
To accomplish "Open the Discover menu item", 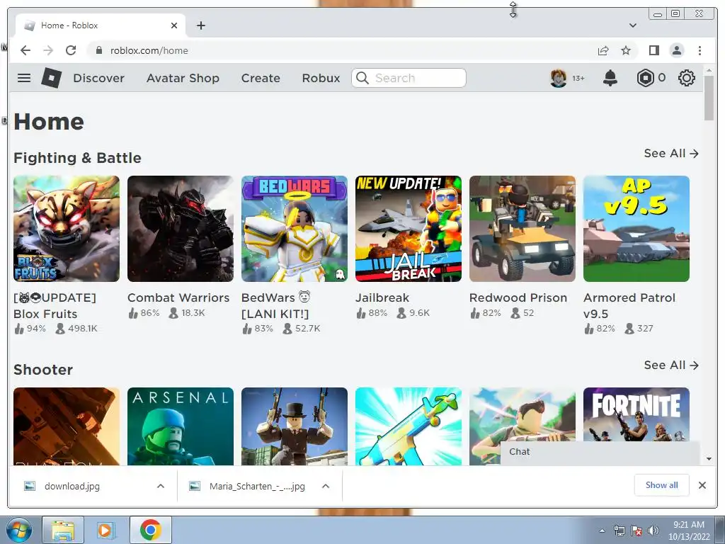I will [x=98, y=78].
